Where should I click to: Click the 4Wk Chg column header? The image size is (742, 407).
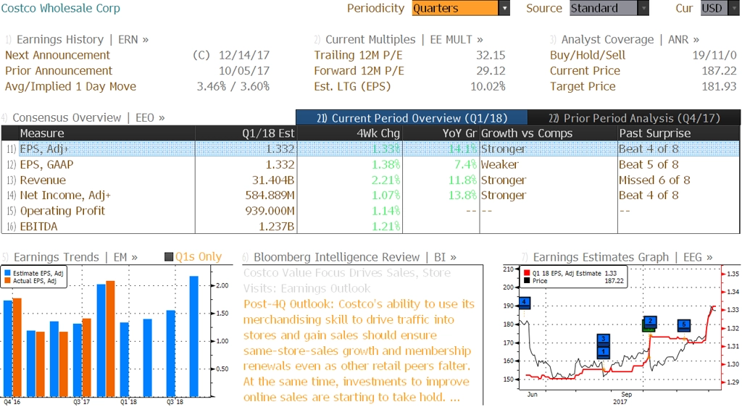click(x=350, y=133)
